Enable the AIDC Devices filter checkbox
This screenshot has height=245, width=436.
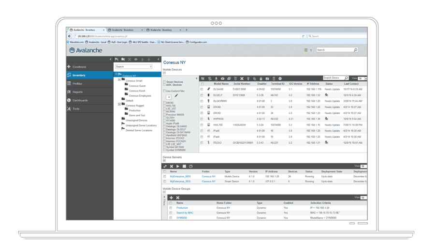tap(164, 85)
